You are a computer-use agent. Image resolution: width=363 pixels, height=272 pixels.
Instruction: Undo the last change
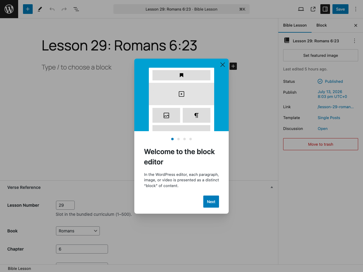point(52,9)
